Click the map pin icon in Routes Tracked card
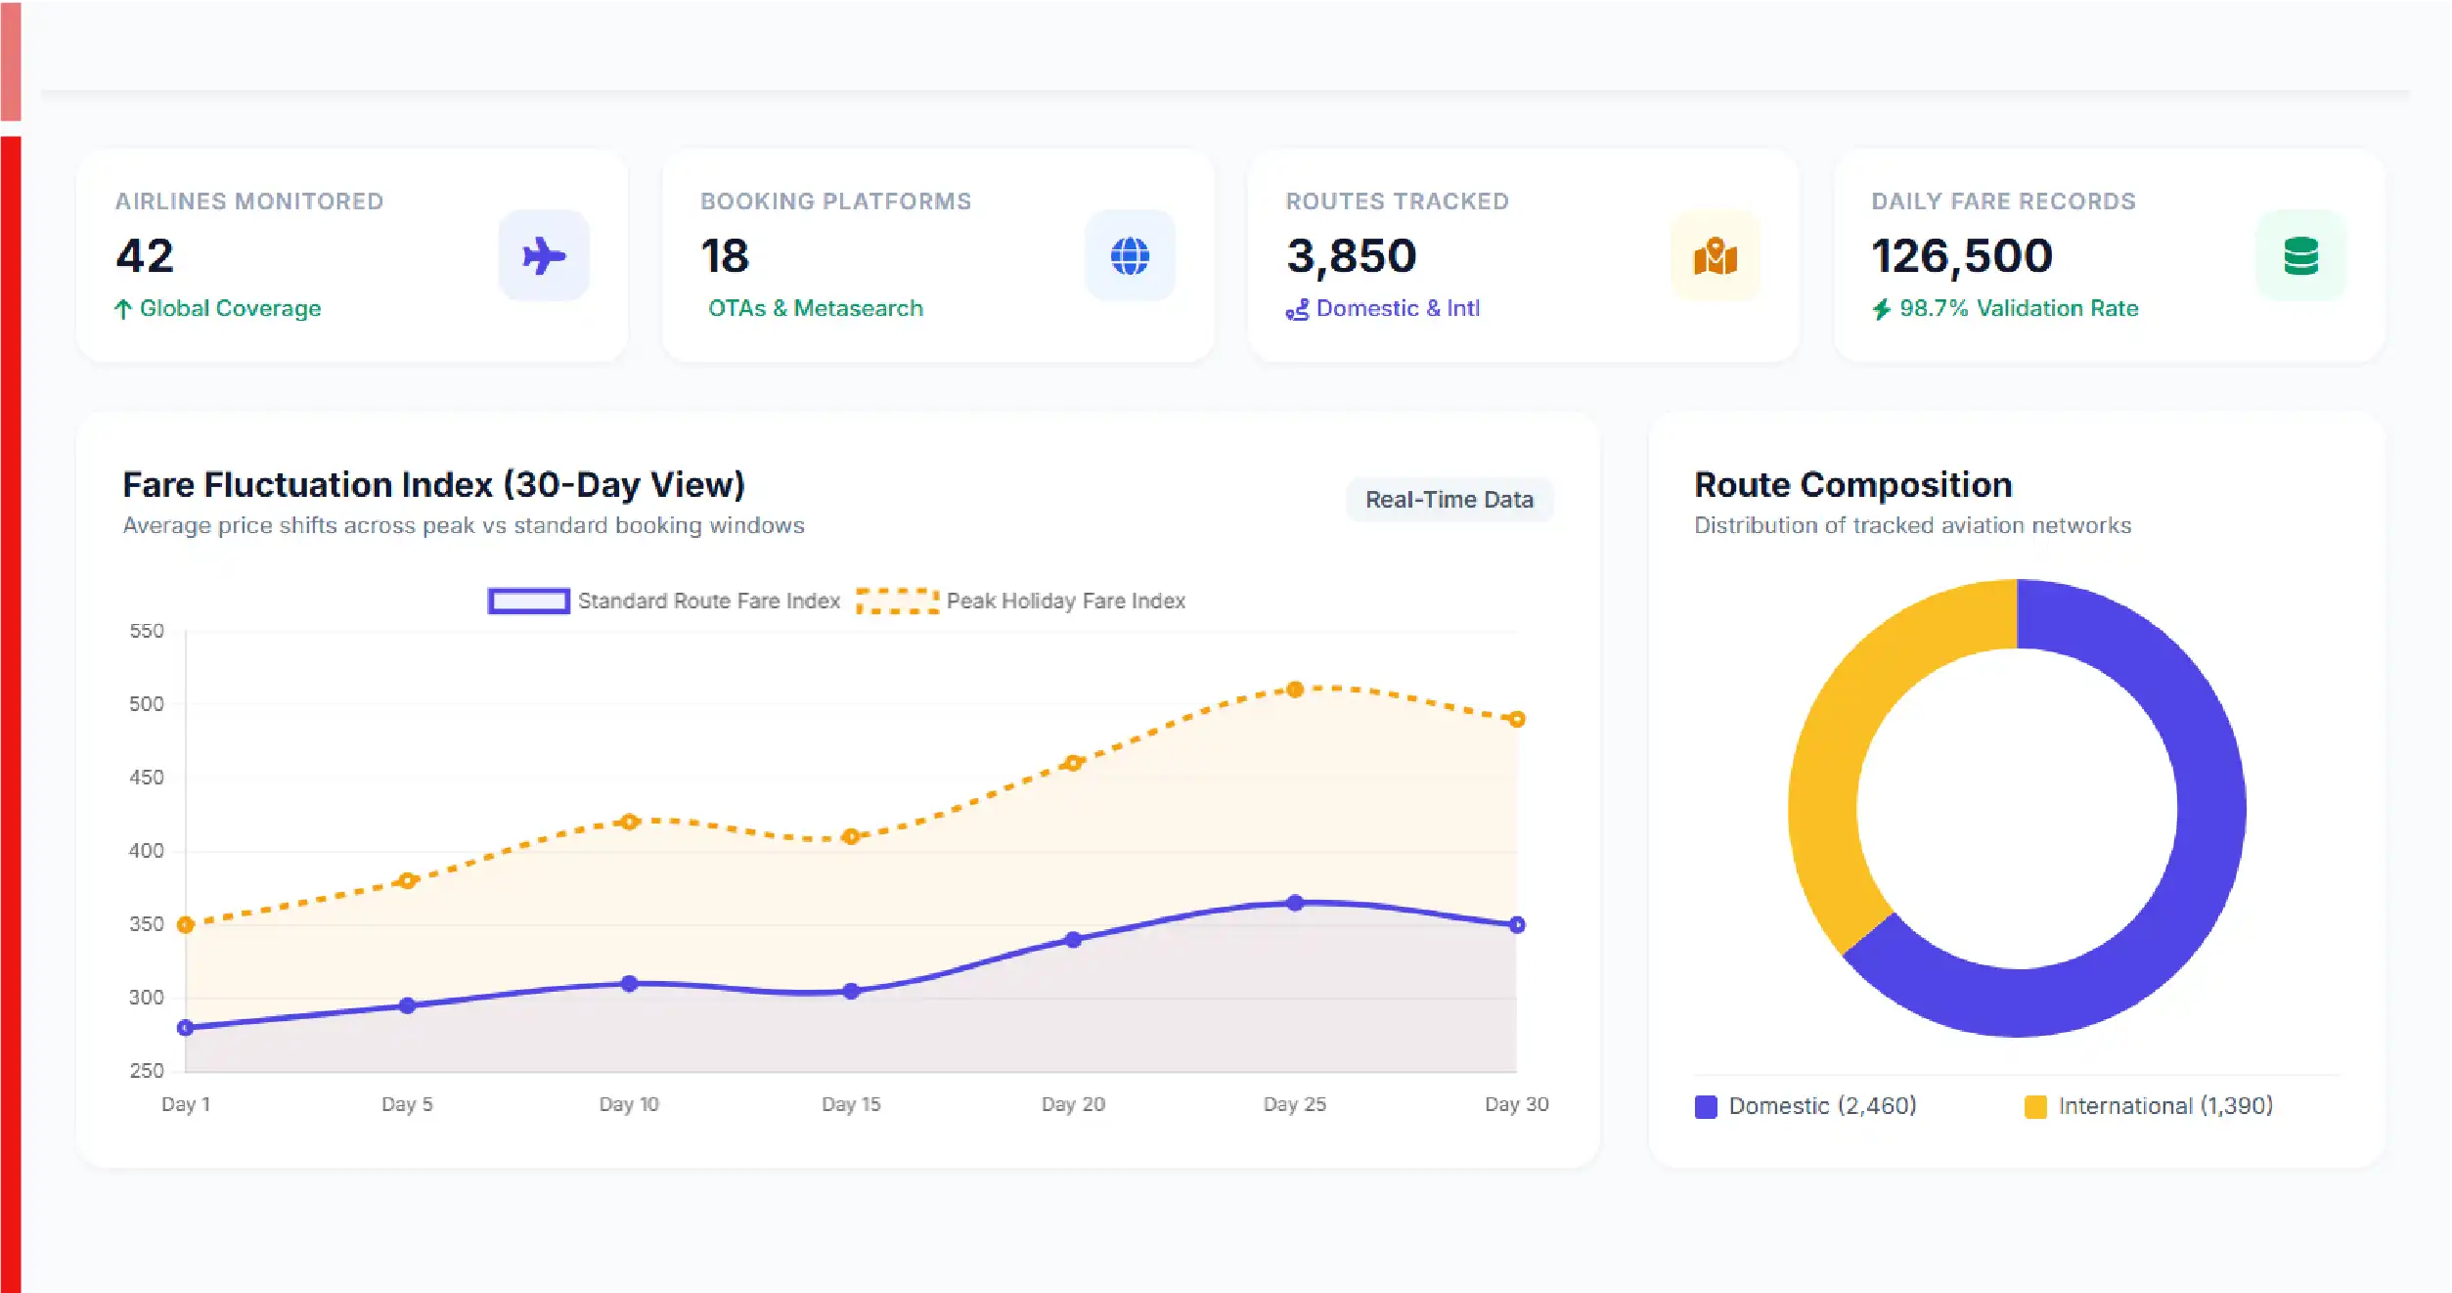The width and height of the screenshot is (2452, 1293). (1716, 256)
